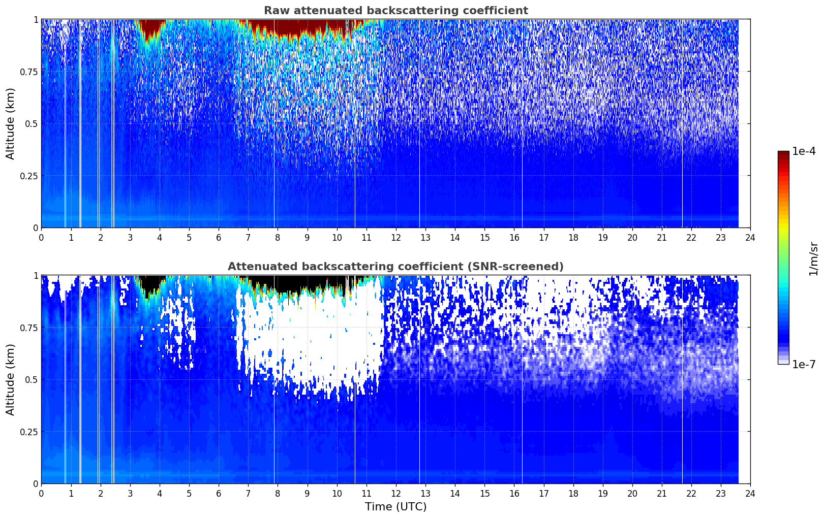Screen dimensions: 824x518
Task: Click the "Time (UTC)" x-axis label
Action: pos(395,507)
